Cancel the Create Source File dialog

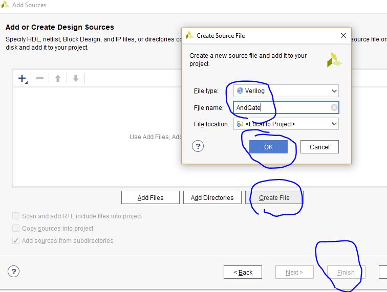319,147
